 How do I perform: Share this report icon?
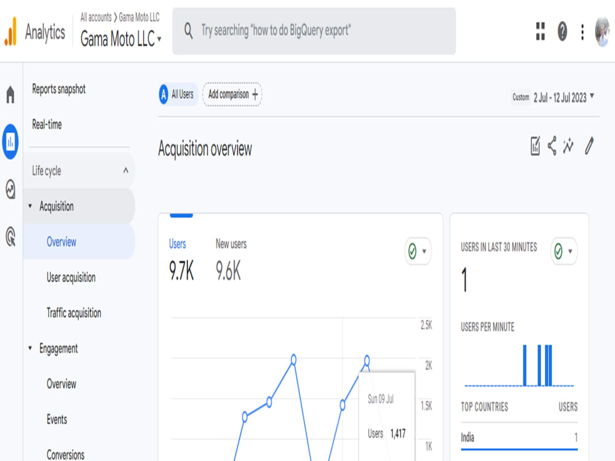click(552, 146)
